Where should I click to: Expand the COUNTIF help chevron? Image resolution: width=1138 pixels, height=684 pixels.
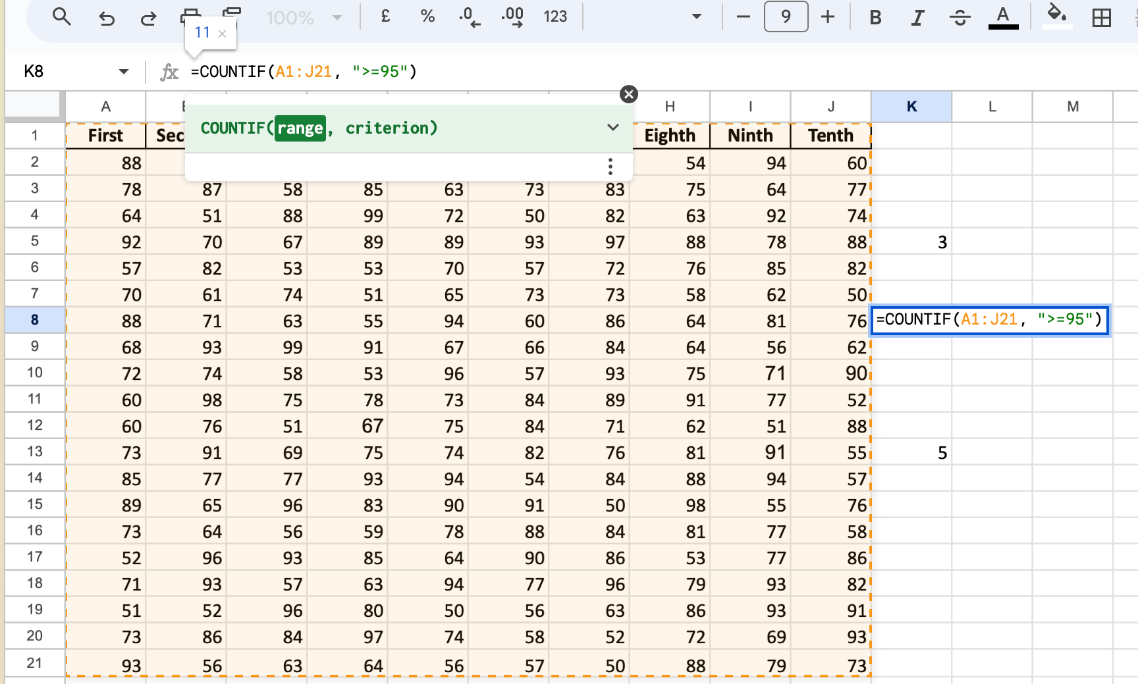pyautogui.click(x=612, y=128)
